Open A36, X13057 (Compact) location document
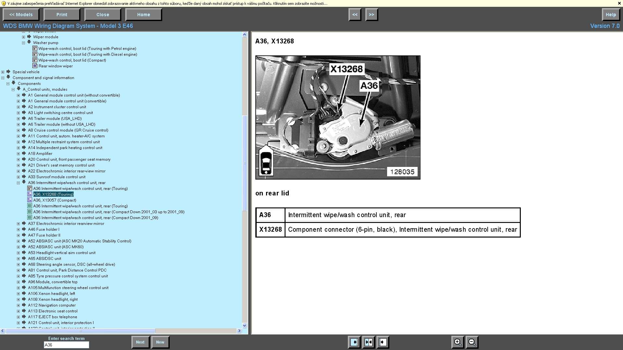 pos(55,200)
